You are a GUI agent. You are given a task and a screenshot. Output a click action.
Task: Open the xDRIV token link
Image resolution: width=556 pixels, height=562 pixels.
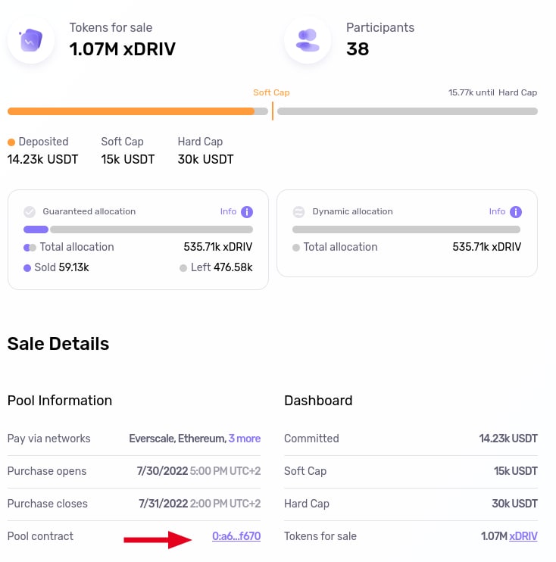tap(523, 536)
